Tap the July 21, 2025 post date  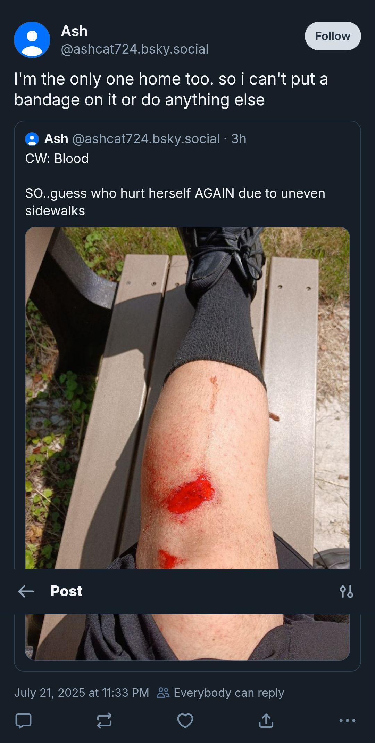tap(82, 693)
